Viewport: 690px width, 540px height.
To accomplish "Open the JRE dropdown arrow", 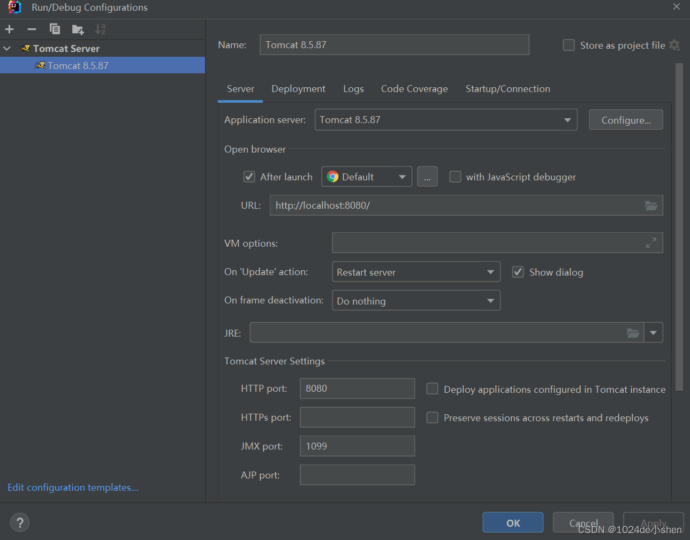I will [x=653, y=333].
